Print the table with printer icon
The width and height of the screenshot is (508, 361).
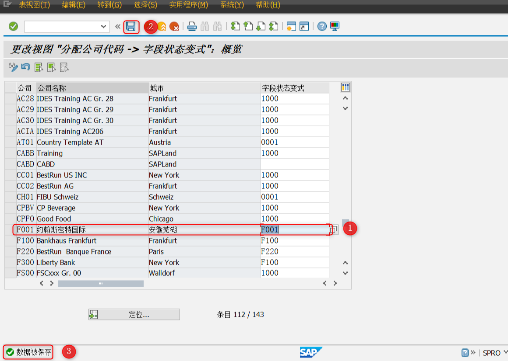tap(192, 27)
